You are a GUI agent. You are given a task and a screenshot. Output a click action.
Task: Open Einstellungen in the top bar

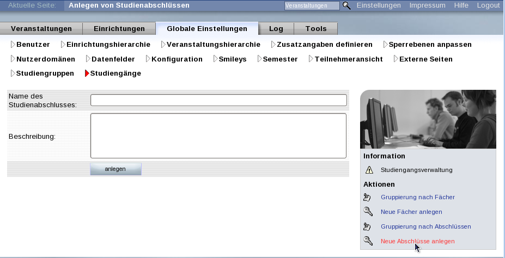[379, 5]
